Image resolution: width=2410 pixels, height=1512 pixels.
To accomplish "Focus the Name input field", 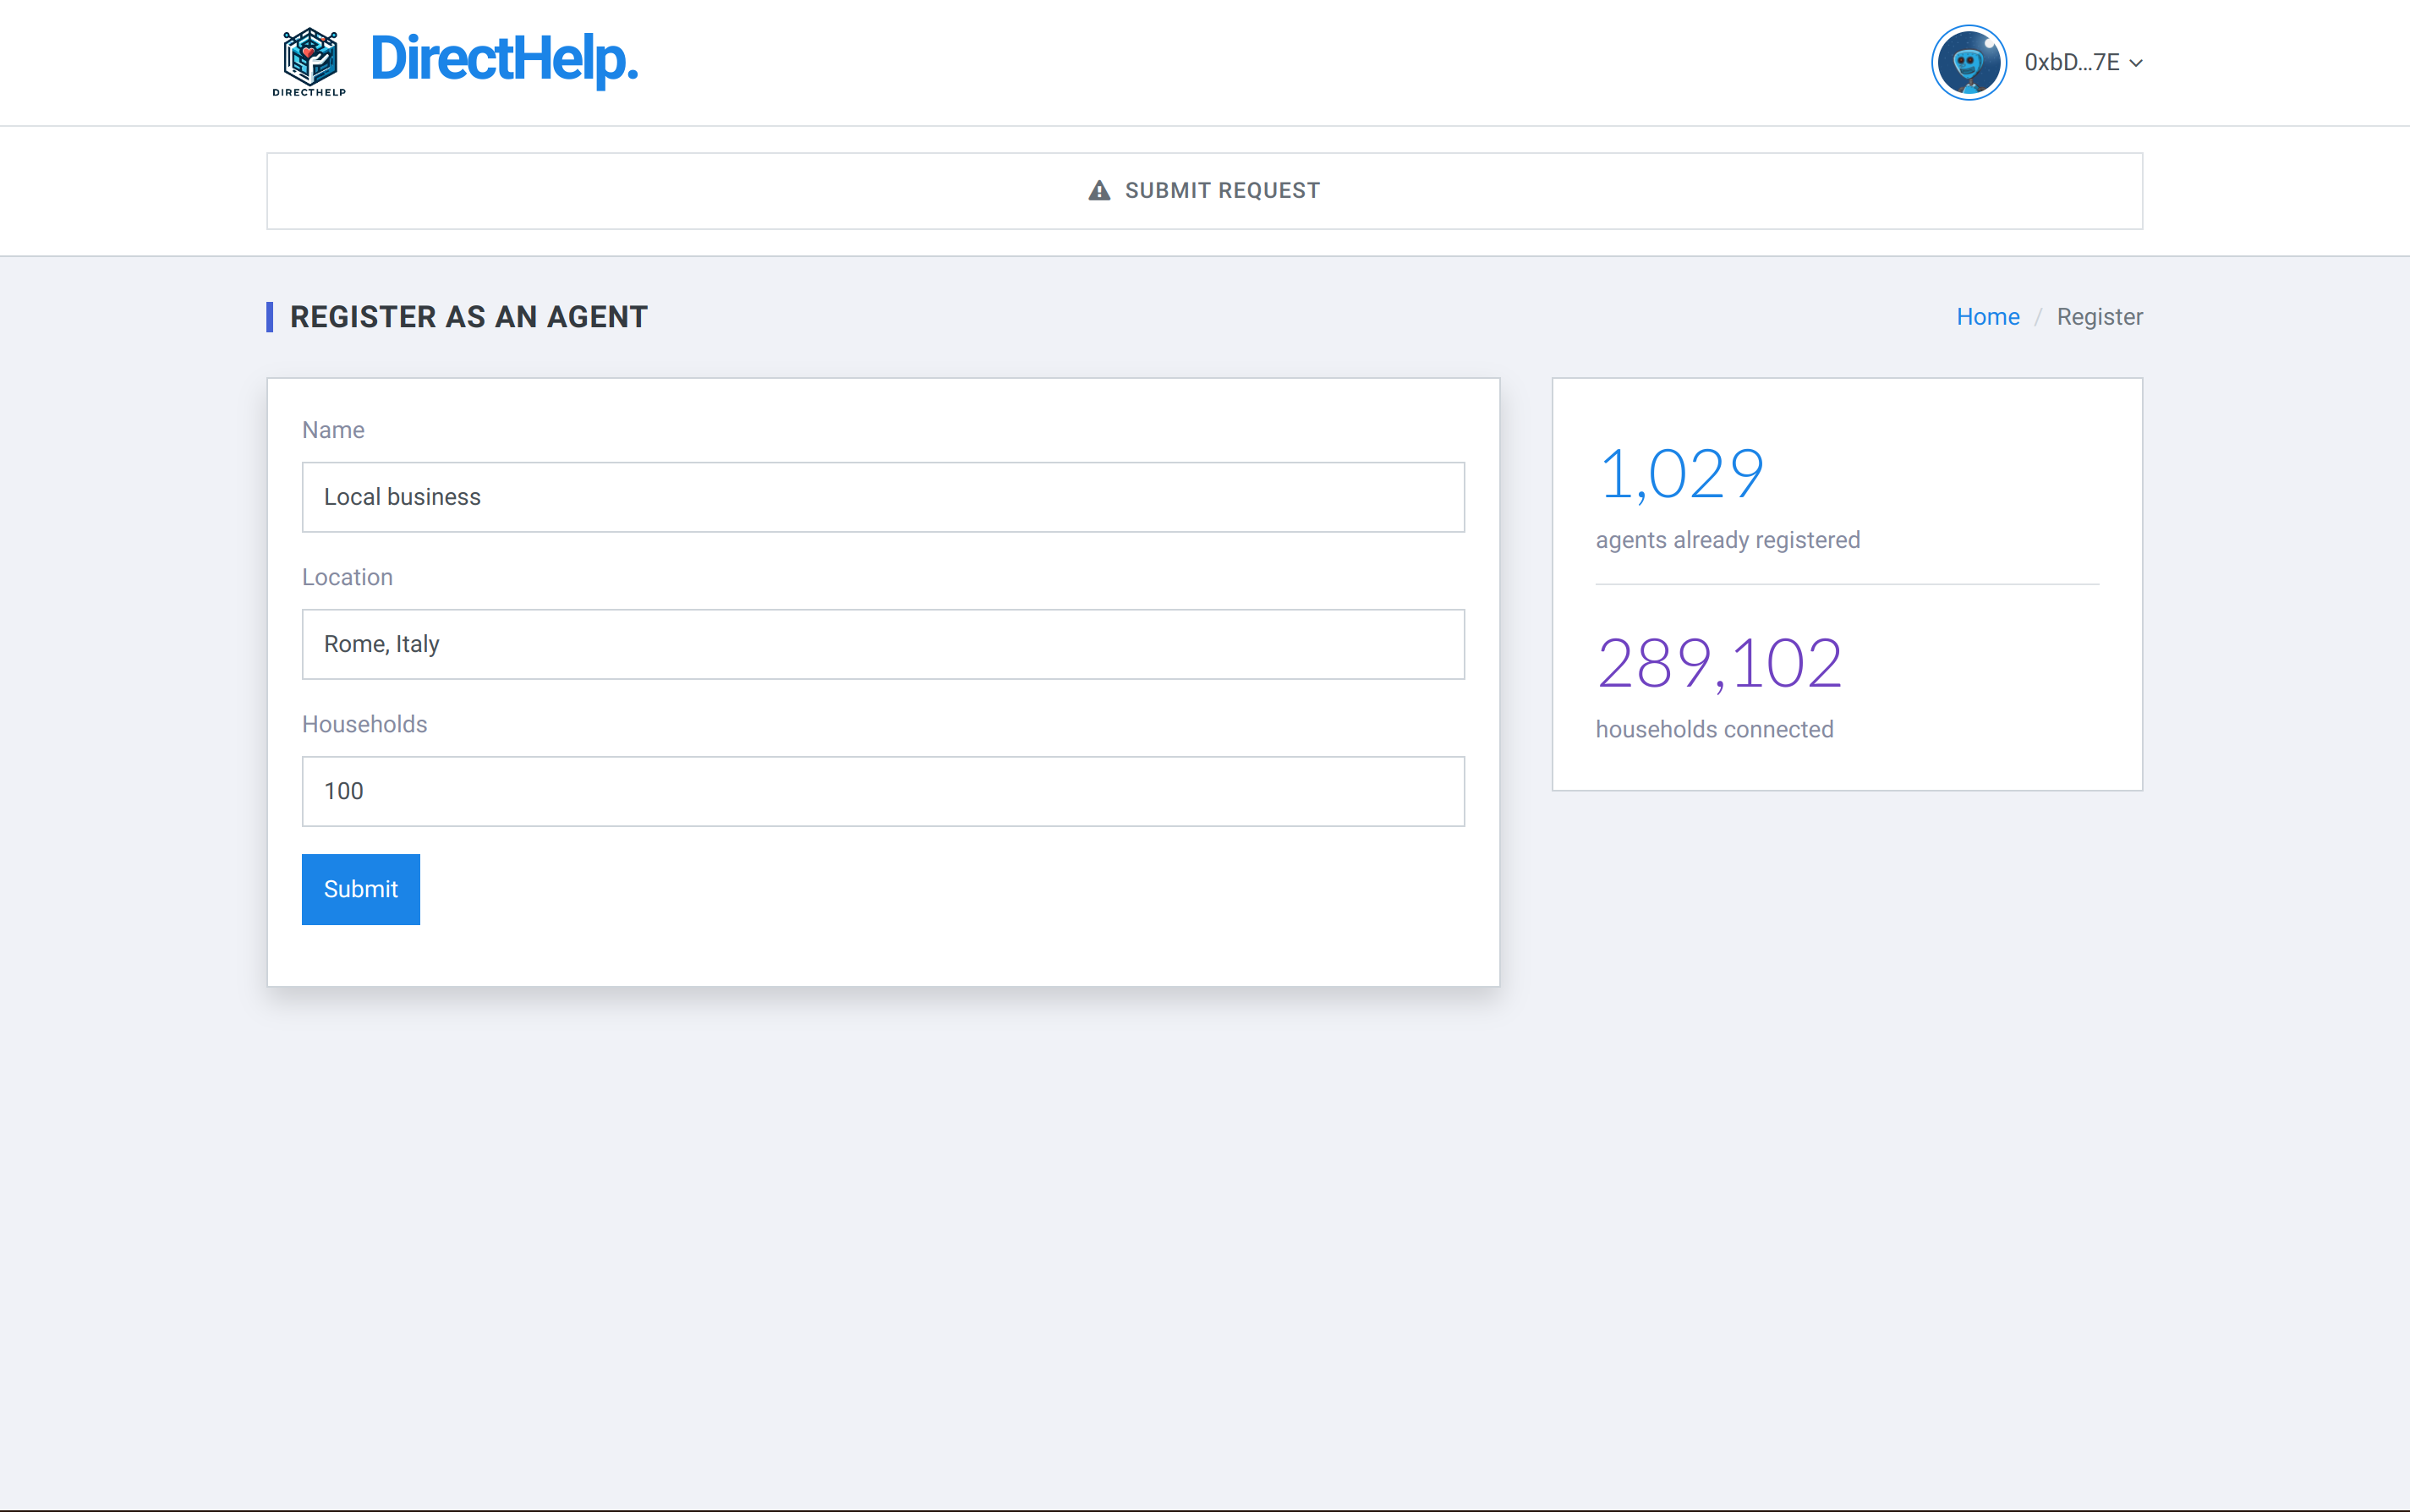I will [x=883, y=497].
